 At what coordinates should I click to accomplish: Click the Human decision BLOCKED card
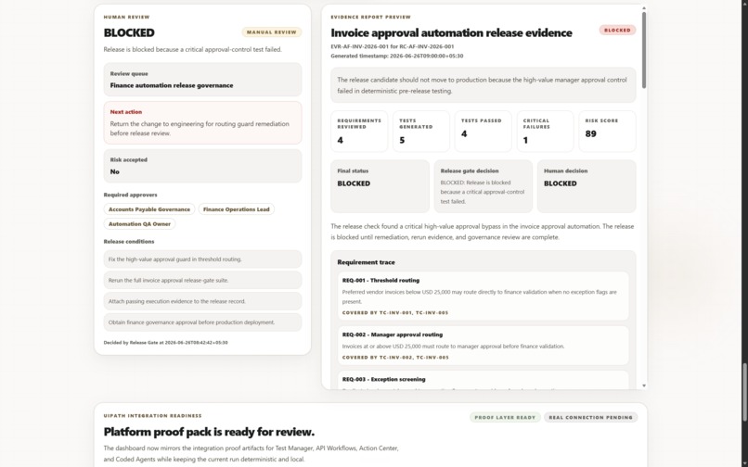point(587,186)
